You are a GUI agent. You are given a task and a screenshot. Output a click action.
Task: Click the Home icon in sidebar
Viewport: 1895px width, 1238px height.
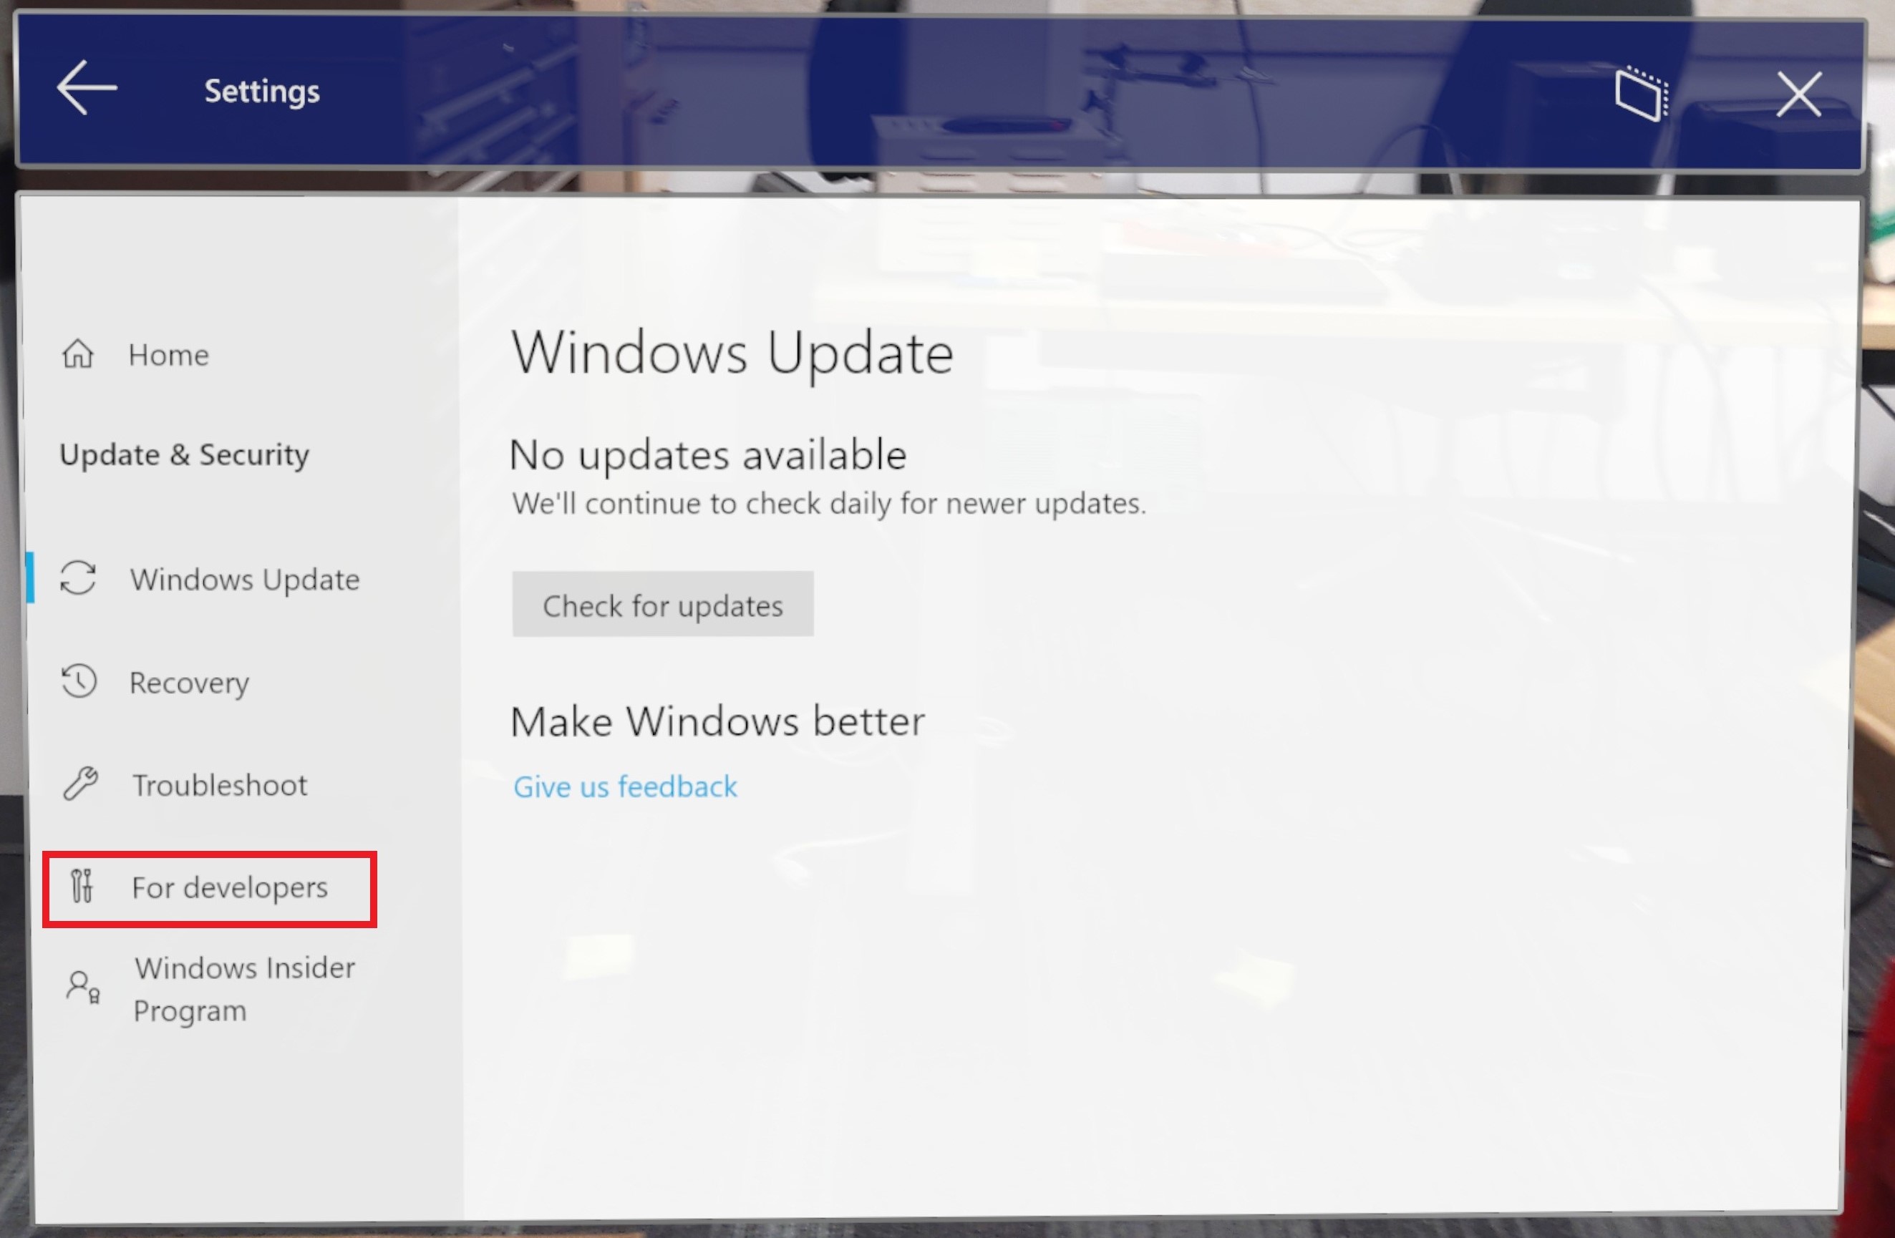tap(77, 354)
